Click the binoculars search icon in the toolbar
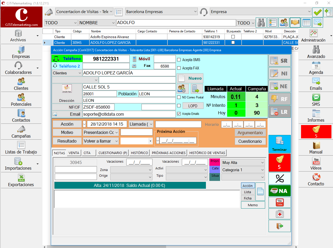The width and height of the screenshot is (333, 248). pyautogui.click(x=261, y=23)
